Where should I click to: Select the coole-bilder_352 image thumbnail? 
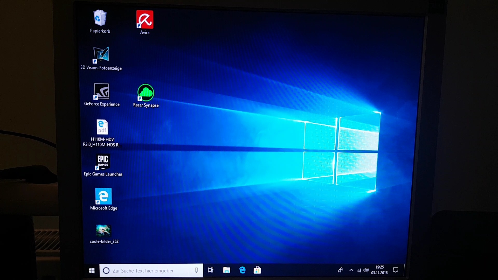103,231
